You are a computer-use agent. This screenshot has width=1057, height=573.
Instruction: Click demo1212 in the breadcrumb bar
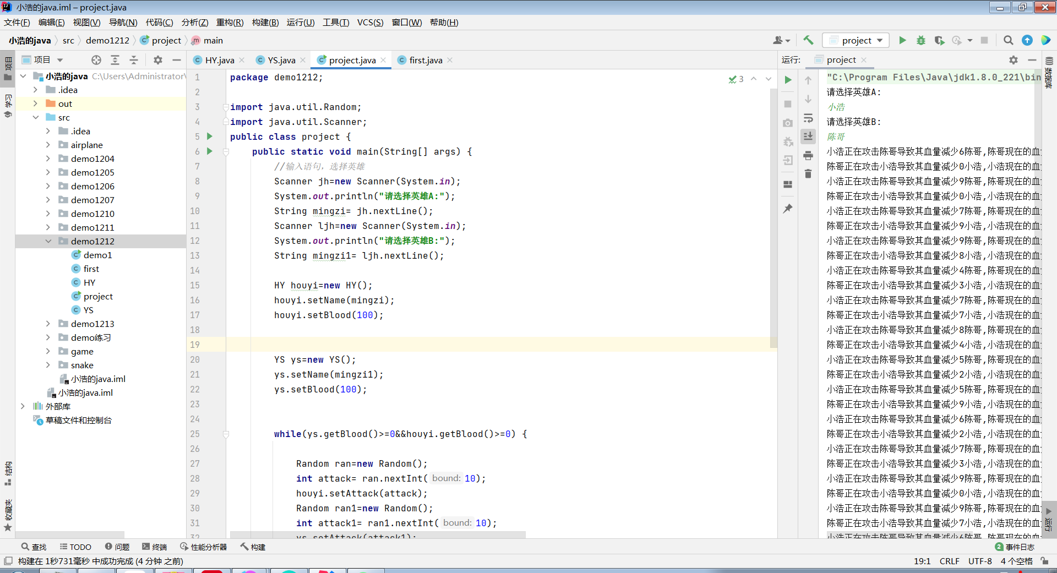pyautogui.click(x=107, y=40)
